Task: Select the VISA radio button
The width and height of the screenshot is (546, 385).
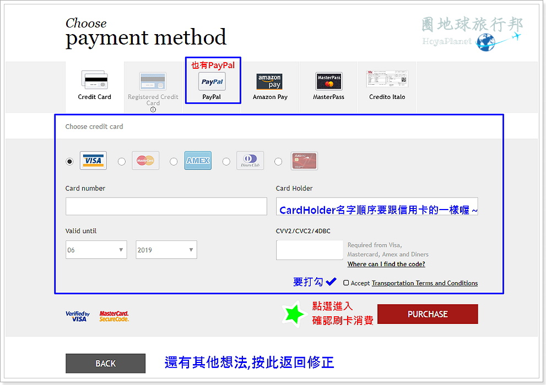Action: pos(69,162)
